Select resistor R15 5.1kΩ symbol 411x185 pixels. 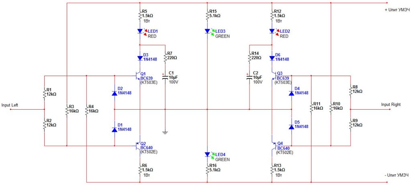tap(207, 16)
